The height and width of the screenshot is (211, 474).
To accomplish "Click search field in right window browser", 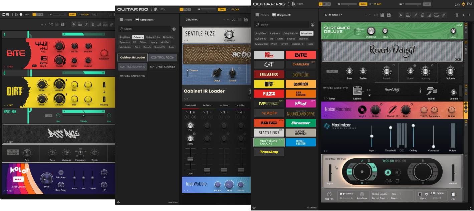I will pyautogui.click(x=282, y=25).
